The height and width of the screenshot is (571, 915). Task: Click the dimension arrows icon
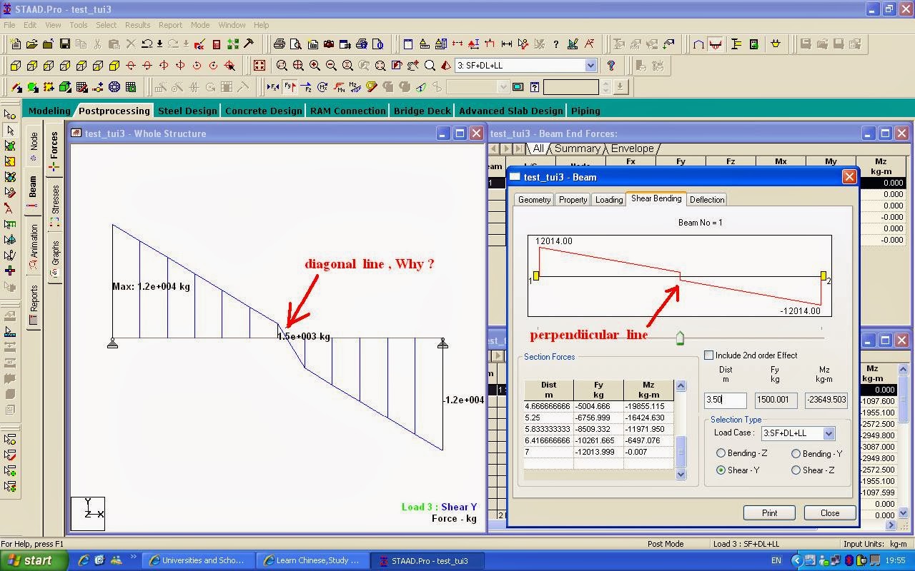507,44
